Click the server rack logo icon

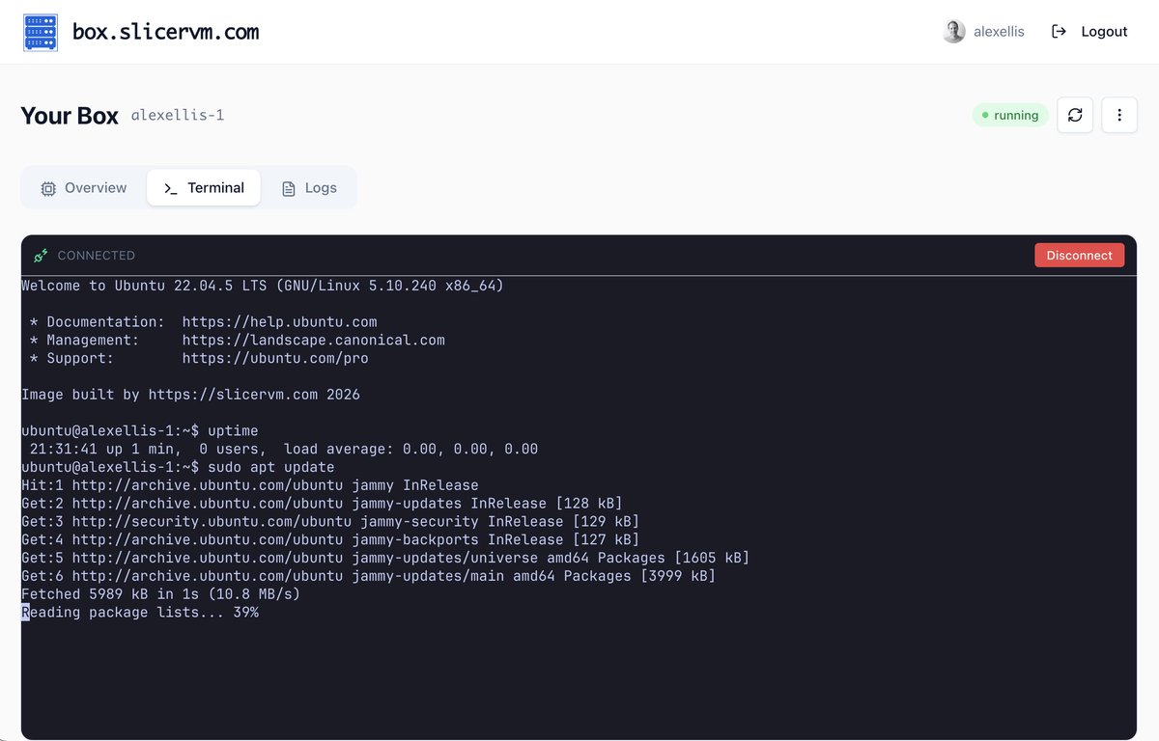coord(41,32)
